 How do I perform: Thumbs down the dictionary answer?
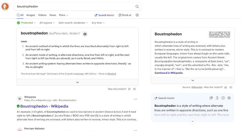pyautogui.click(x=135, y=89)
